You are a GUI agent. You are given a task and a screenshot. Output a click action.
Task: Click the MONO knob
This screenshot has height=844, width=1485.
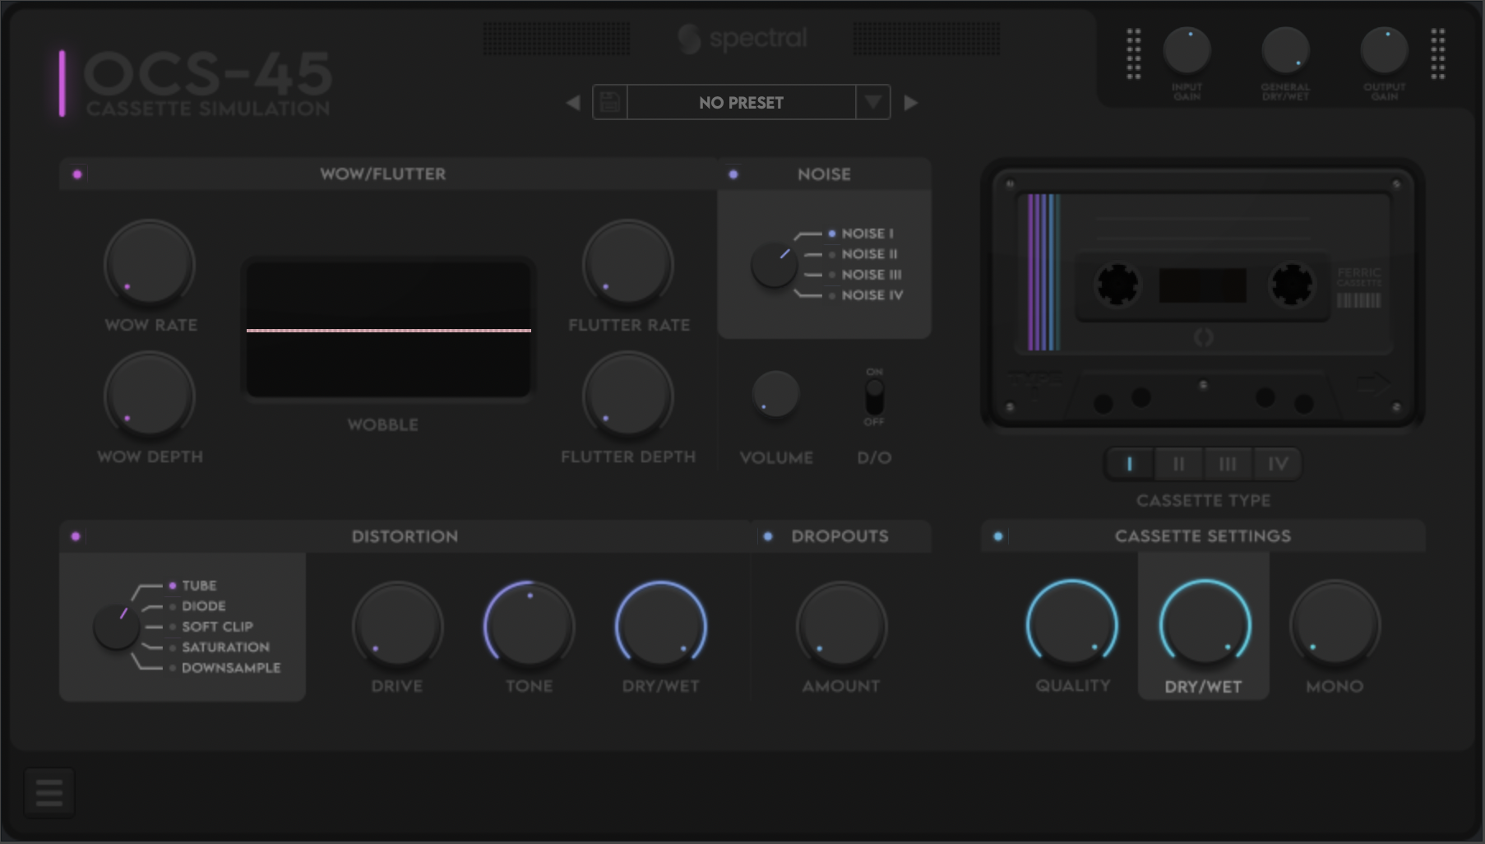click(1335, 625)
